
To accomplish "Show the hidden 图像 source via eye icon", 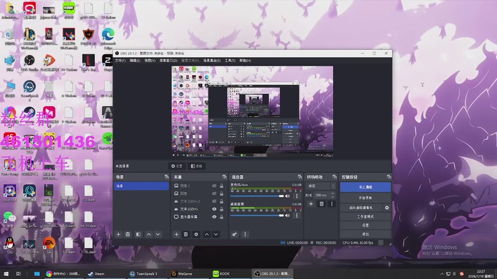I will coord(214,193).
